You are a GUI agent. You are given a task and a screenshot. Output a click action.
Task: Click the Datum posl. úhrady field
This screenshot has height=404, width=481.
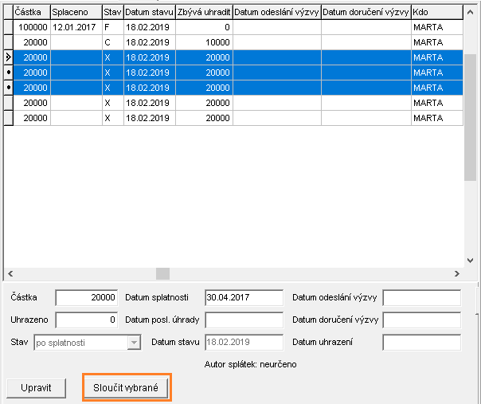tap(243, 320)
